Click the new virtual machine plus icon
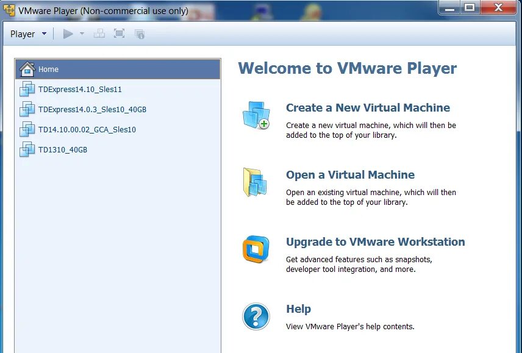The height and width of the screenshot is (353, 522). pyautogui.click(x=256, y=115)
